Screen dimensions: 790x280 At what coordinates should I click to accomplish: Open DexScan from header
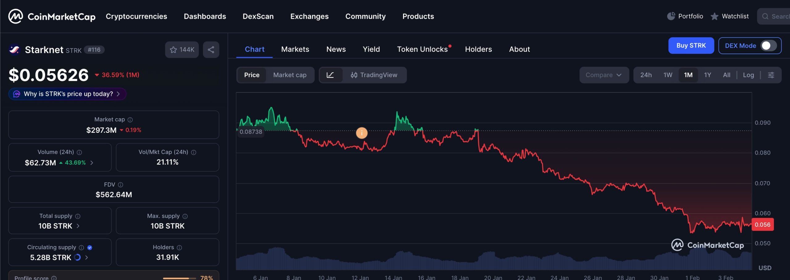coord(258,16)
